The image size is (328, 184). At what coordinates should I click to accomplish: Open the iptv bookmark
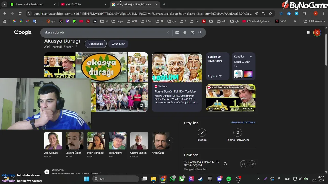pos(51,21)
